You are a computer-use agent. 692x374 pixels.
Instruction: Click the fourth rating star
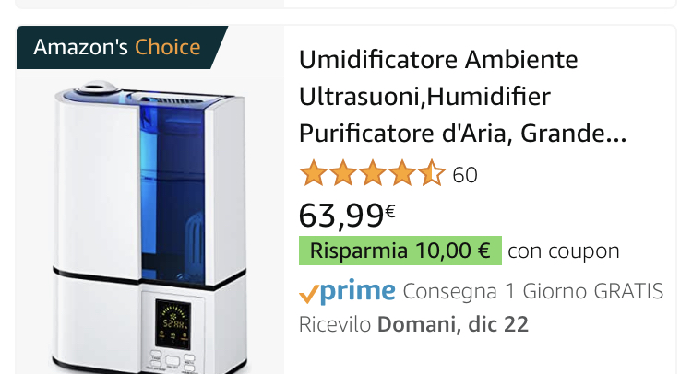402,173
